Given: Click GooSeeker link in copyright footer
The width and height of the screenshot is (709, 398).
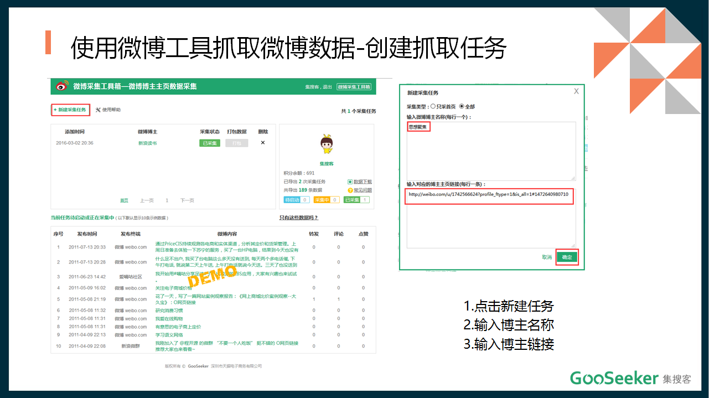Looking at the screenshot, I should click(x=198, y=366).
